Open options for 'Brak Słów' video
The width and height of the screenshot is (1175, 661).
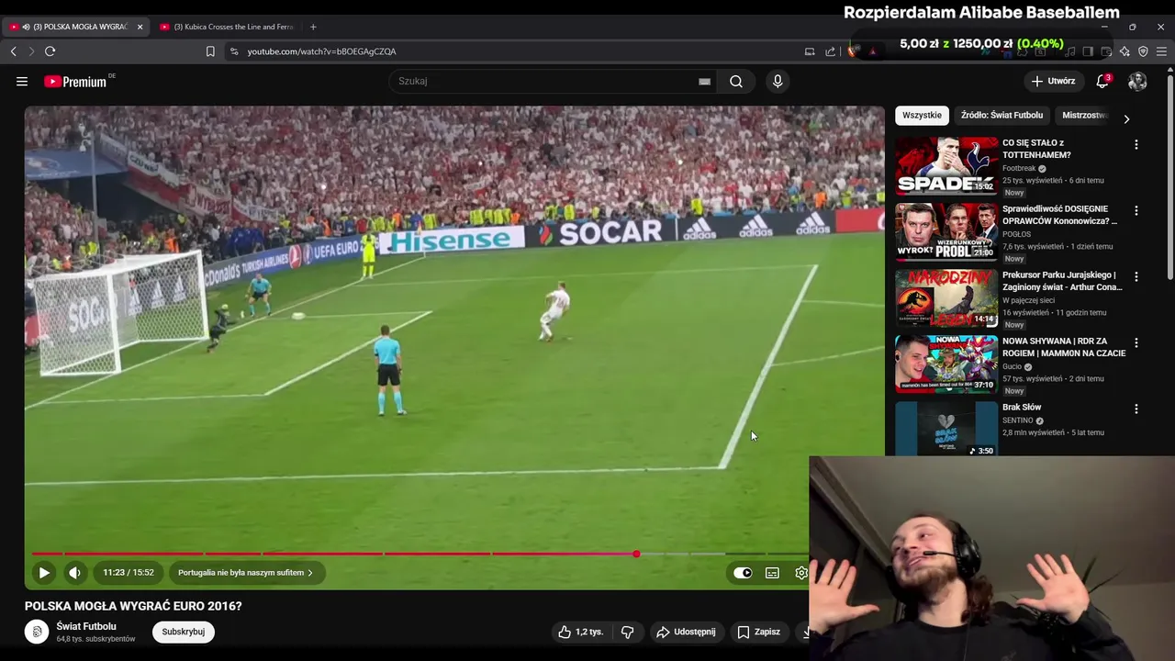click(1136, 409)
